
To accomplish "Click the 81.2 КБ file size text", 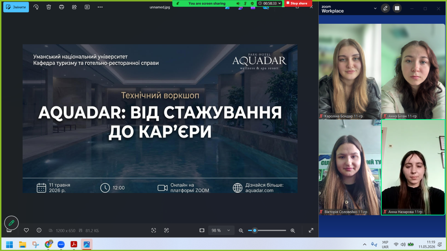I will tap(92, 231).
